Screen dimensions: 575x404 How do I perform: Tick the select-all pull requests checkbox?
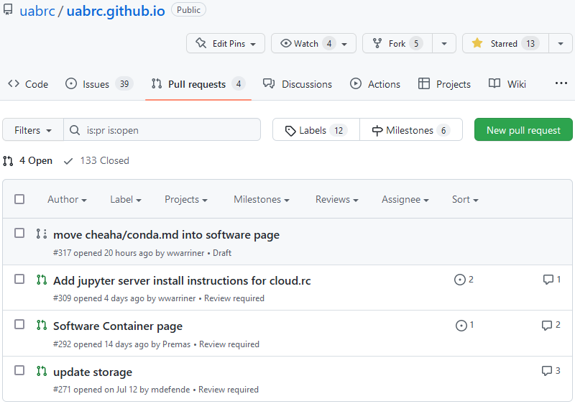point(19,199)
